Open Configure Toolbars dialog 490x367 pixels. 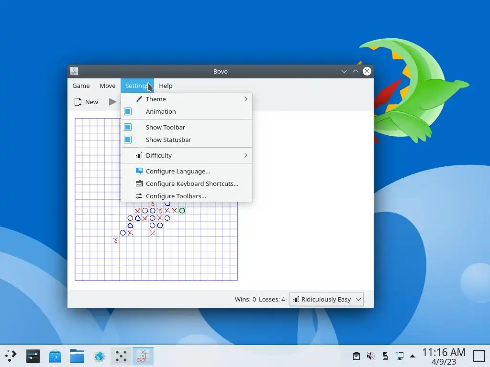point(187,196)
